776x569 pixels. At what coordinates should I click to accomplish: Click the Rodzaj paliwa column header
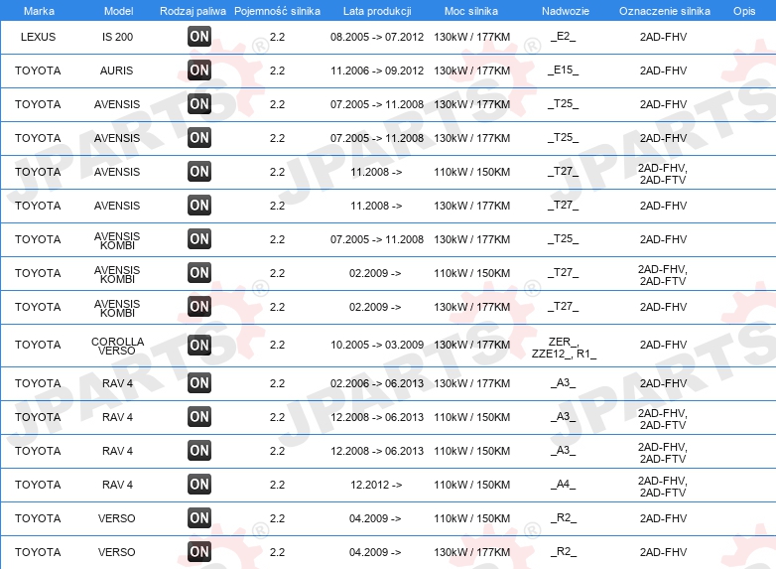click(193, 11)
